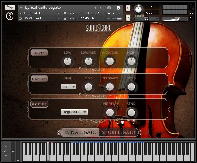
Task: Click the memory usage icon
Action: pos(65,18)
